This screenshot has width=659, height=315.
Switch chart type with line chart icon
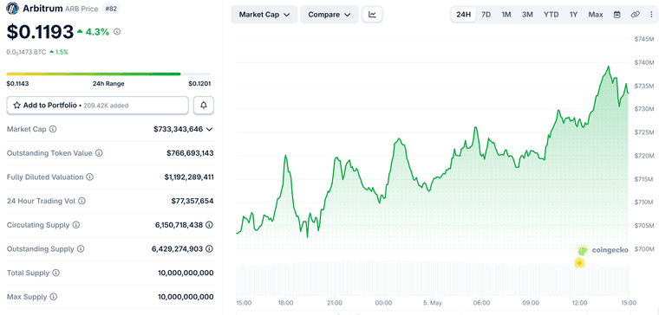click(x=372, y=15)
